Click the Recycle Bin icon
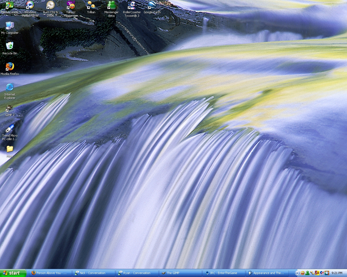 point(10,46)
